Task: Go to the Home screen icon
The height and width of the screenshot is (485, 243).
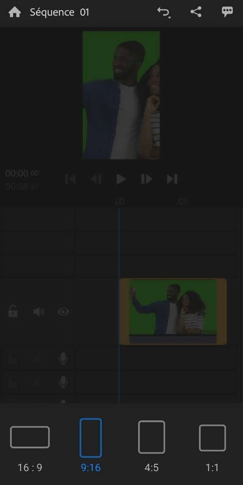Action: (x=14, y=12)
